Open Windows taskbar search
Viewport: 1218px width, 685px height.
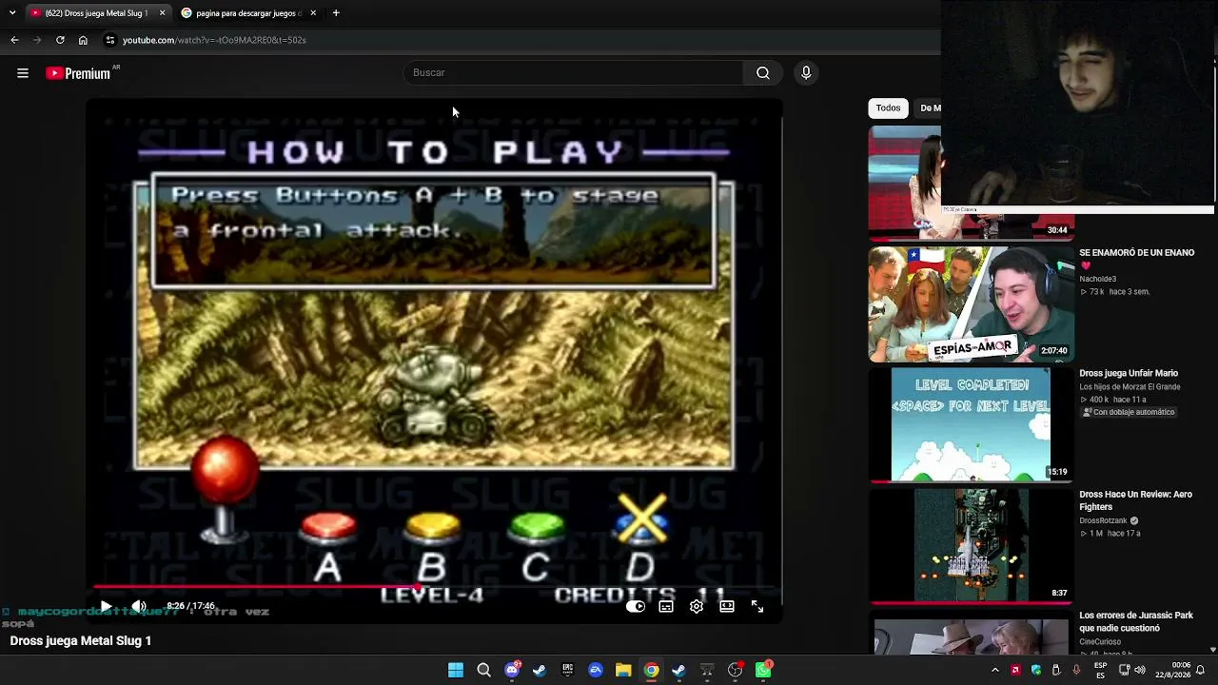(483, 671)
